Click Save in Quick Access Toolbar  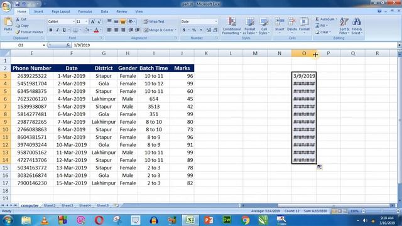pos(17,4)
